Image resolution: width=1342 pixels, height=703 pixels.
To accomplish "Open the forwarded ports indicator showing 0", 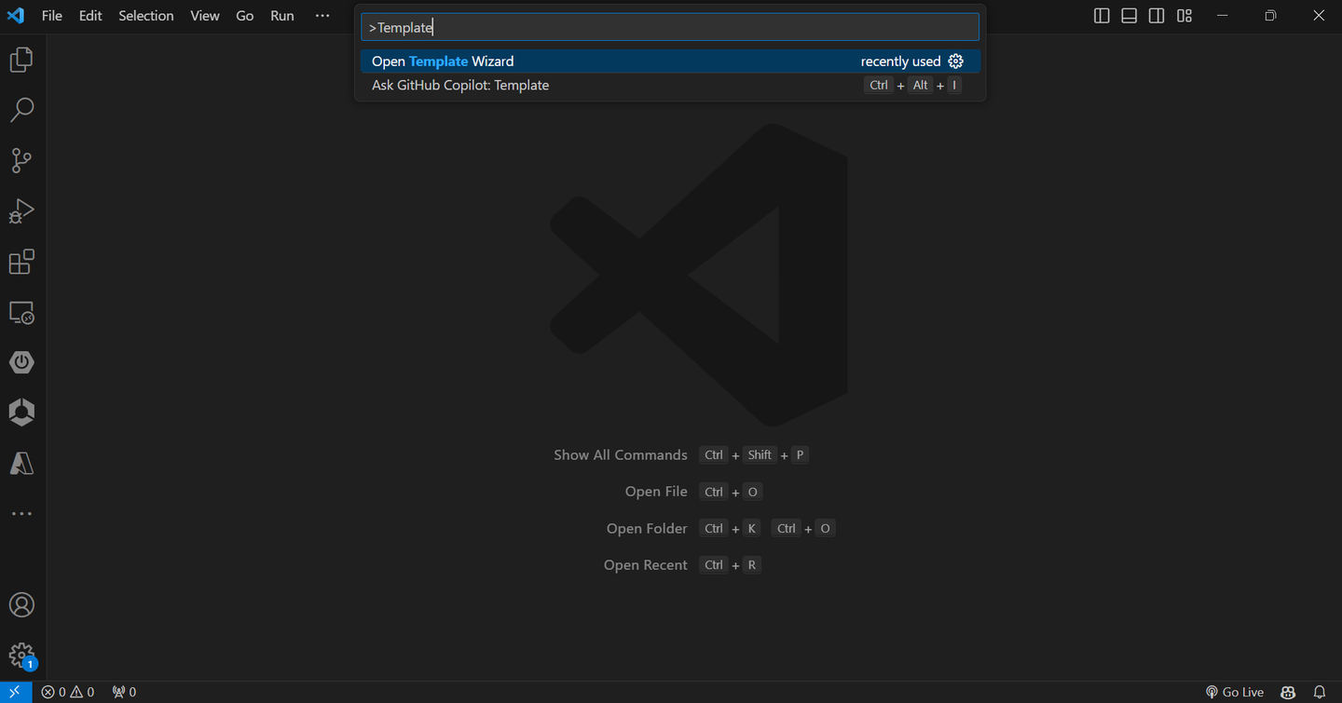I will [x=124, y=692].
